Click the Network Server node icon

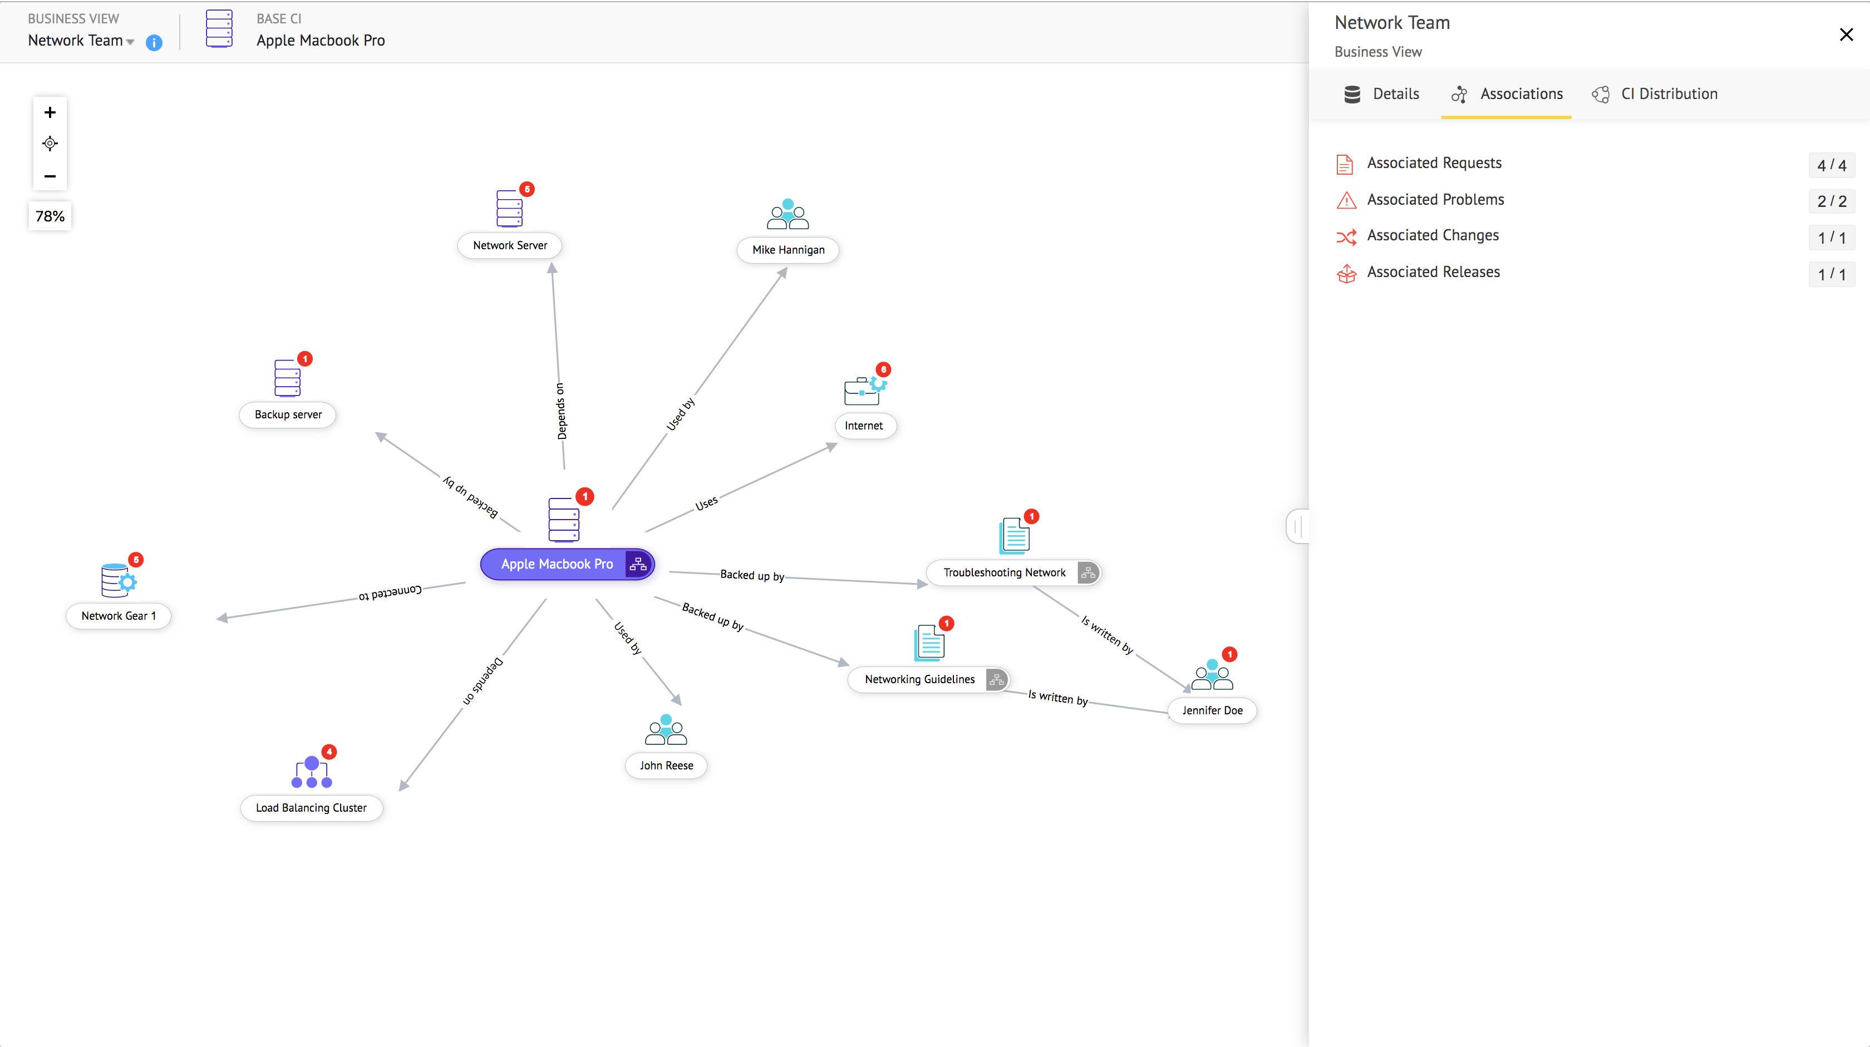pyautogui.click(x=509, y=209)
